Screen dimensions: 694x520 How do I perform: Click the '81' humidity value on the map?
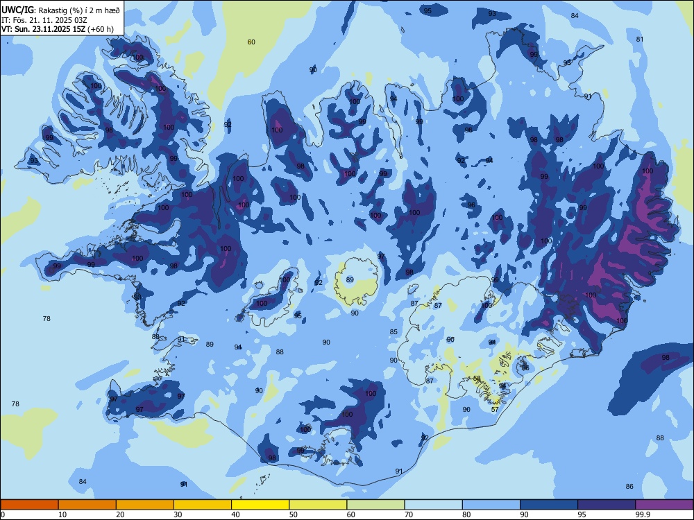pos(640,39)
